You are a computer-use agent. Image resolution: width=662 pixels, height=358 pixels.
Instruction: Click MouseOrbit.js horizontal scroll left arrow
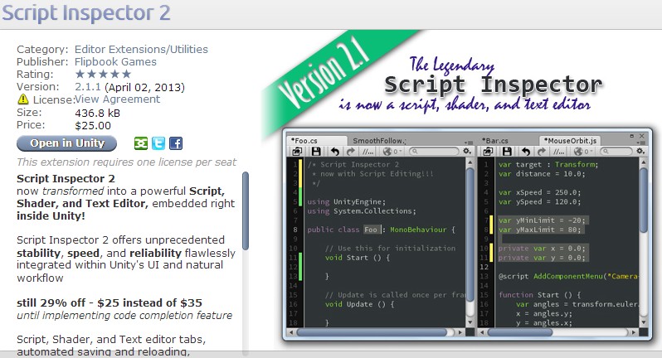coord(482,332)
